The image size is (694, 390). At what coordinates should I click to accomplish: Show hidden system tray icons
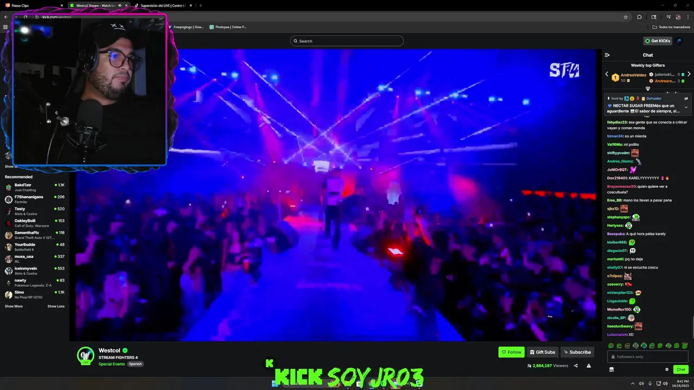(x=633, y=383)
